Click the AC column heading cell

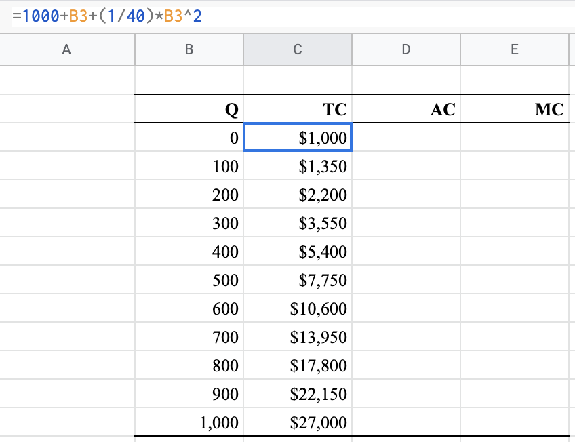coord(405,109)
